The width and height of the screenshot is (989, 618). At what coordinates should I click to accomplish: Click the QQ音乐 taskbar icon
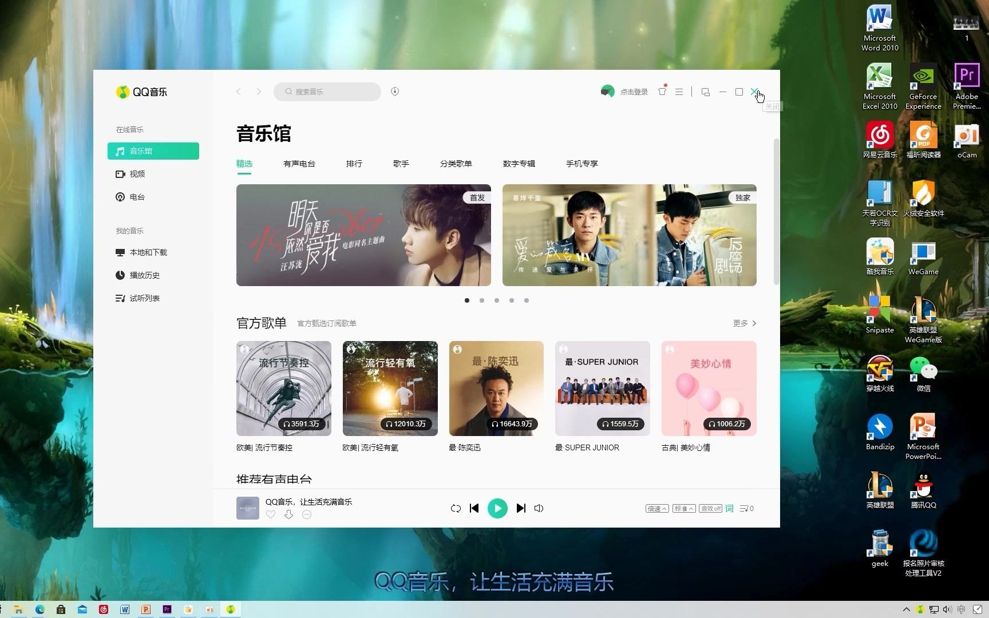231,609
